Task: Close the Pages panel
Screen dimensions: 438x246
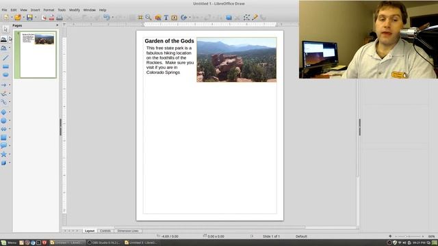Action: 57,25
